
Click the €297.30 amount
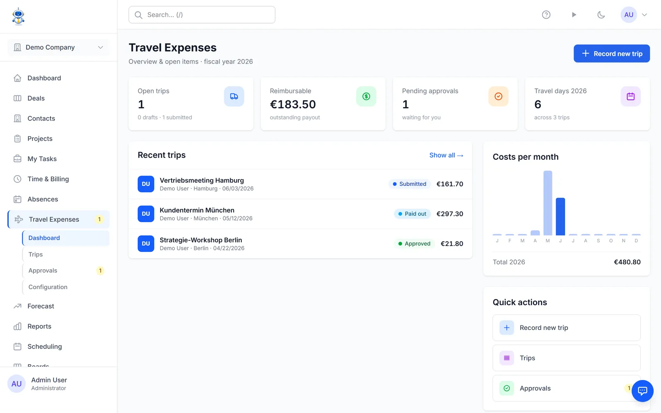coord(450,214)
